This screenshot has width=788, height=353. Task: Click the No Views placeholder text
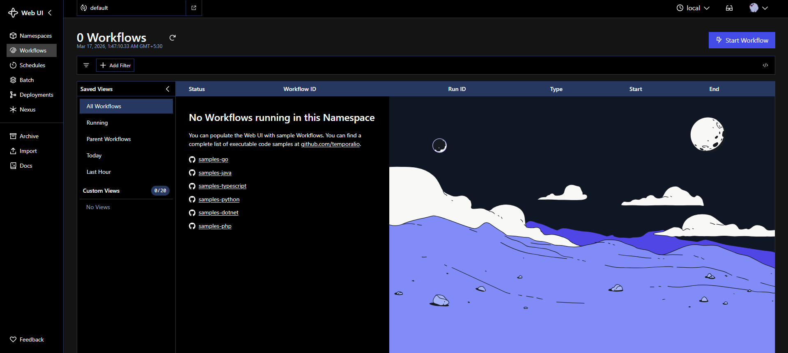point(98,207)
